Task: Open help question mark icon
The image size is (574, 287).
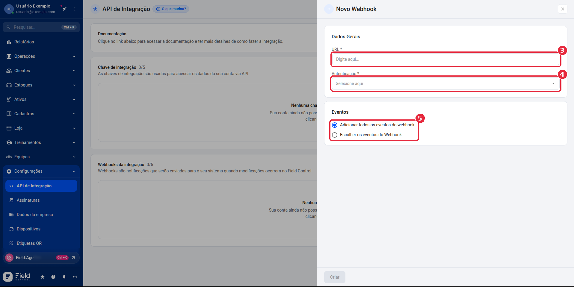Action: [x=53, y=277]
